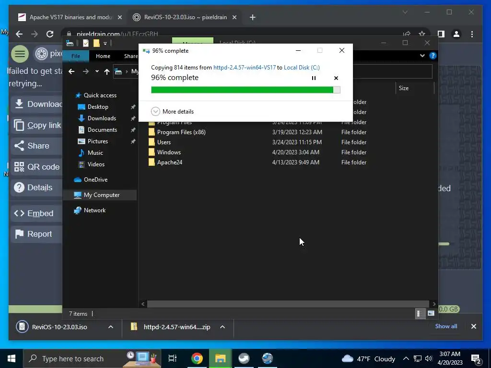Open Chrome profile icon
Viewport: 491px width, 368px height.
click(456, 34)
